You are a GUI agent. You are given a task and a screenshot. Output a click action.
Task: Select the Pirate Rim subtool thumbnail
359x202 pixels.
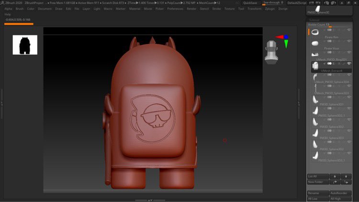point(315,32)
